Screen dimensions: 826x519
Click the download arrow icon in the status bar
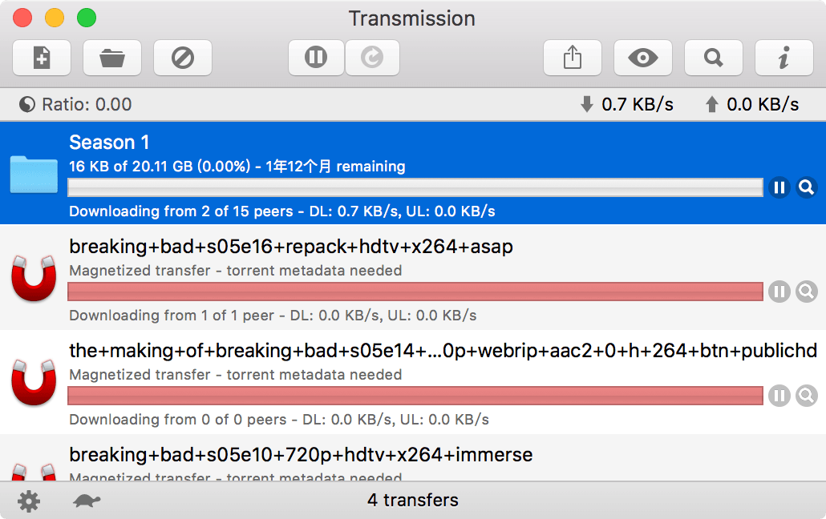pos(587,104)
